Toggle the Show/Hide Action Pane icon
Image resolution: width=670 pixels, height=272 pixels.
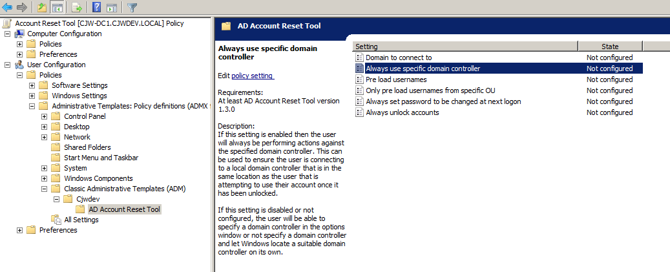(x=111, y=8)
